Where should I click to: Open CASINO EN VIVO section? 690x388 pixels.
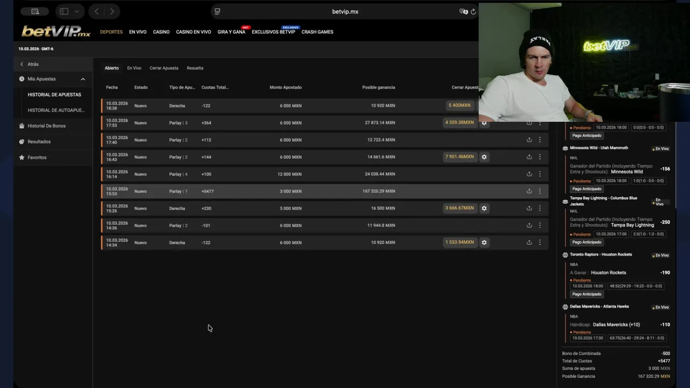coord(193,32)
